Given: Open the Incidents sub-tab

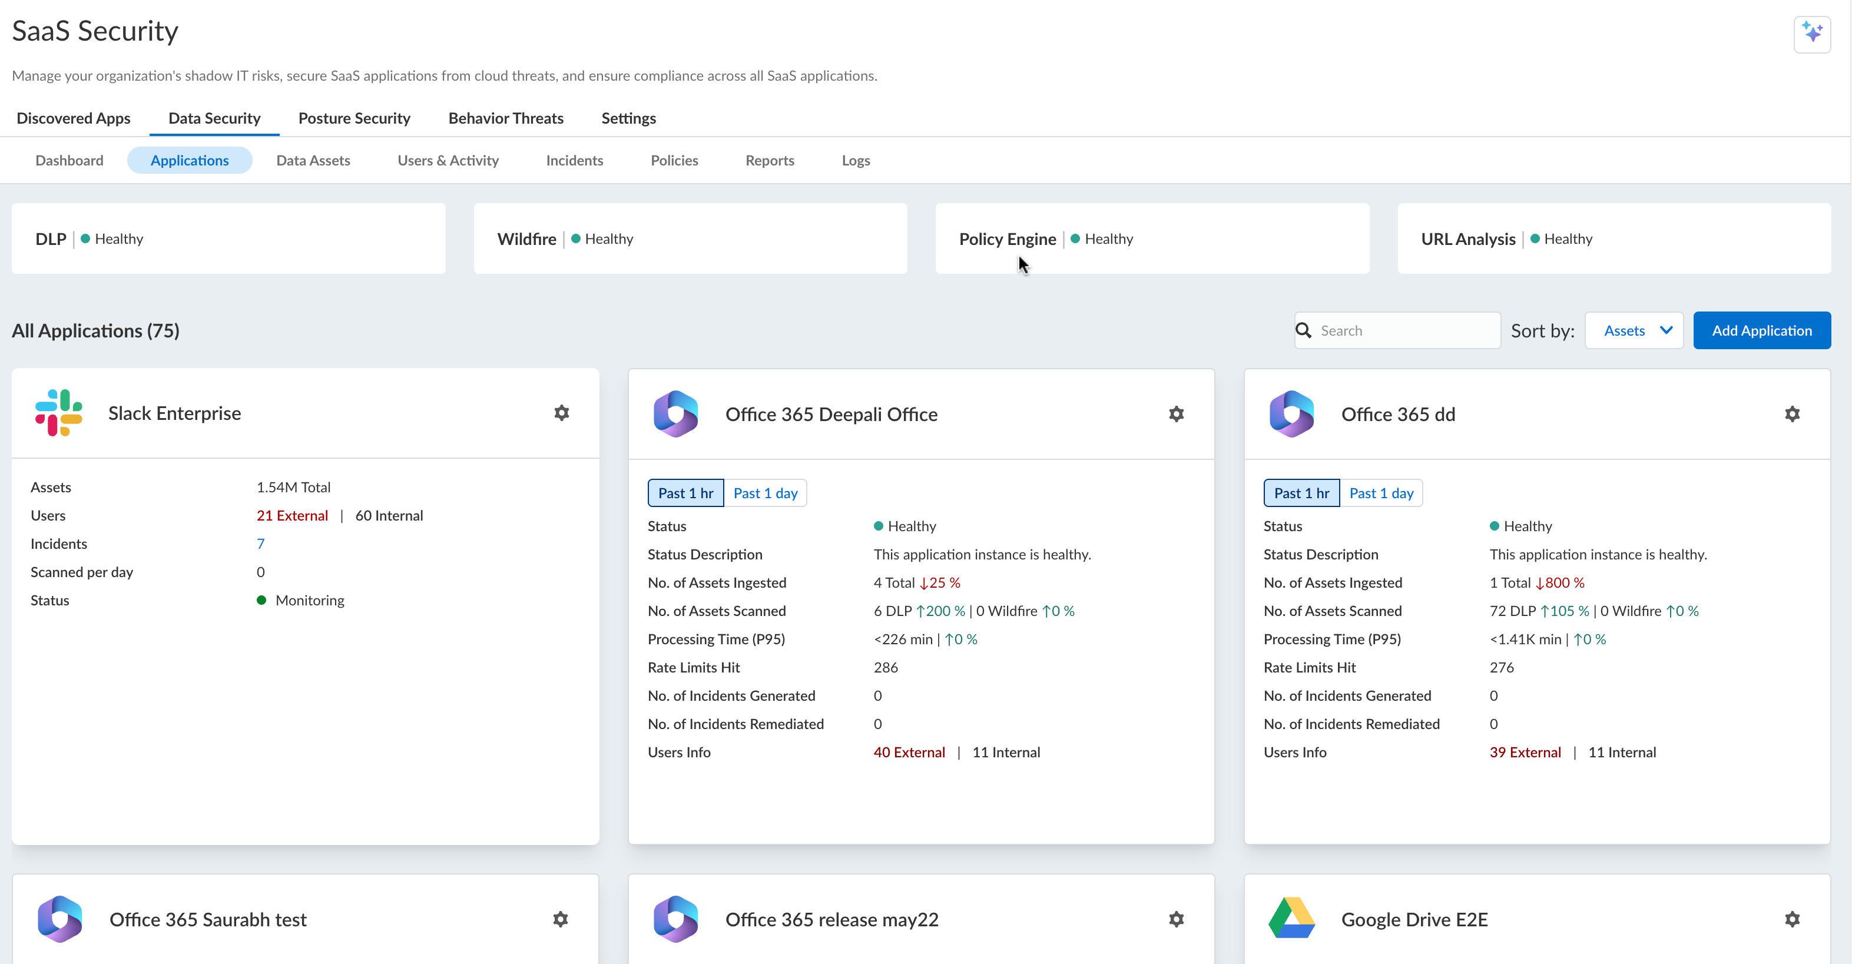Looking at the screenshot, I should pos(574,160).
